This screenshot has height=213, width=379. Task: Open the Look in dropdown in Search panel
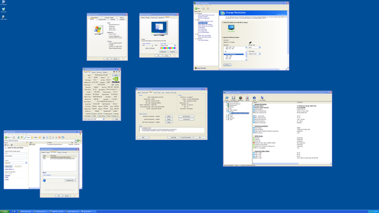click(16, 163)
